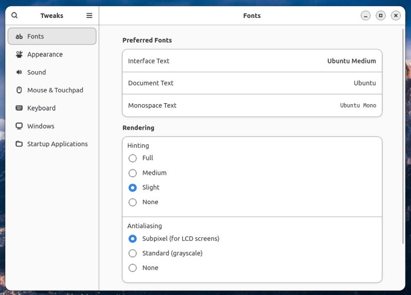Change the Document Text font
This screenshot has width=411, height=295.
tap(252, 83)
